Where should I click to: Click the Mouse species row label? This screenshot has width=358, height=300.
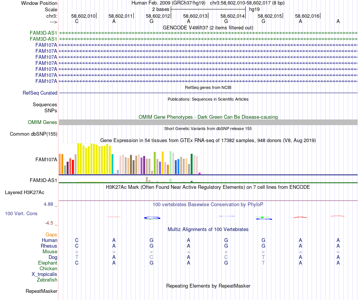pos(50,252)
